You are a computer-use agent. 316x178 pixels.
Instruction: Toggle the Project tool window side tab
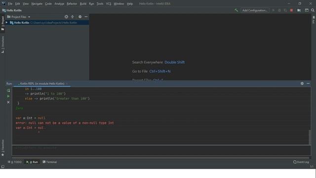pyautogui.click(x=2, y=23)
